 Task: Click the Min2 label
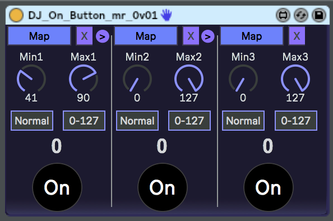137,57
